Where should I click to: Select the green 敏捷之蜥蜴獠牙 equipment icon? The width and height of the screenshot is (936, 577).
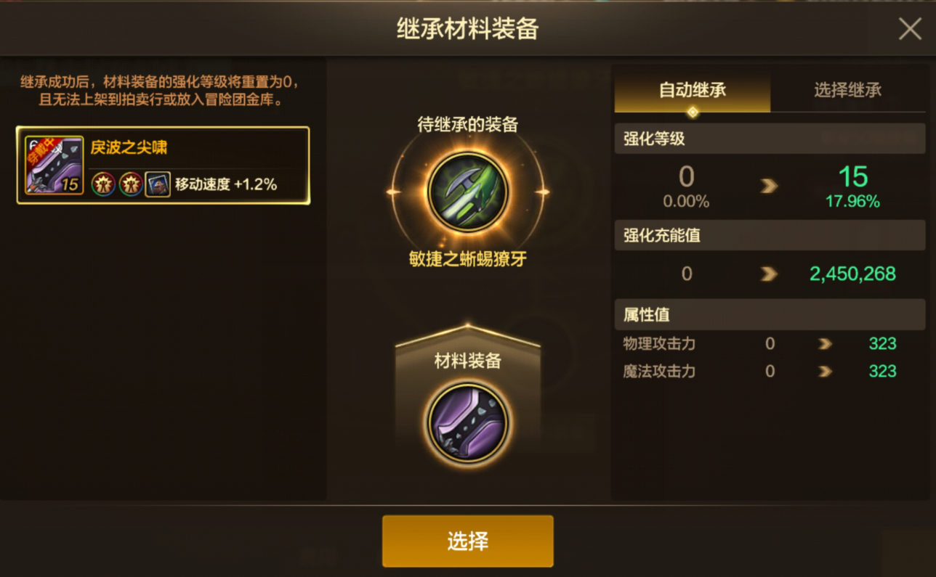point(468,192)
